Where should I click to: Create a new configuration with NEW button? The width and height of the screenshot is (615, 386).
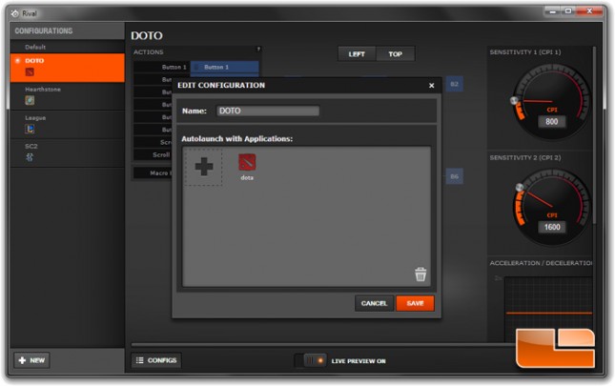(32, 360)
